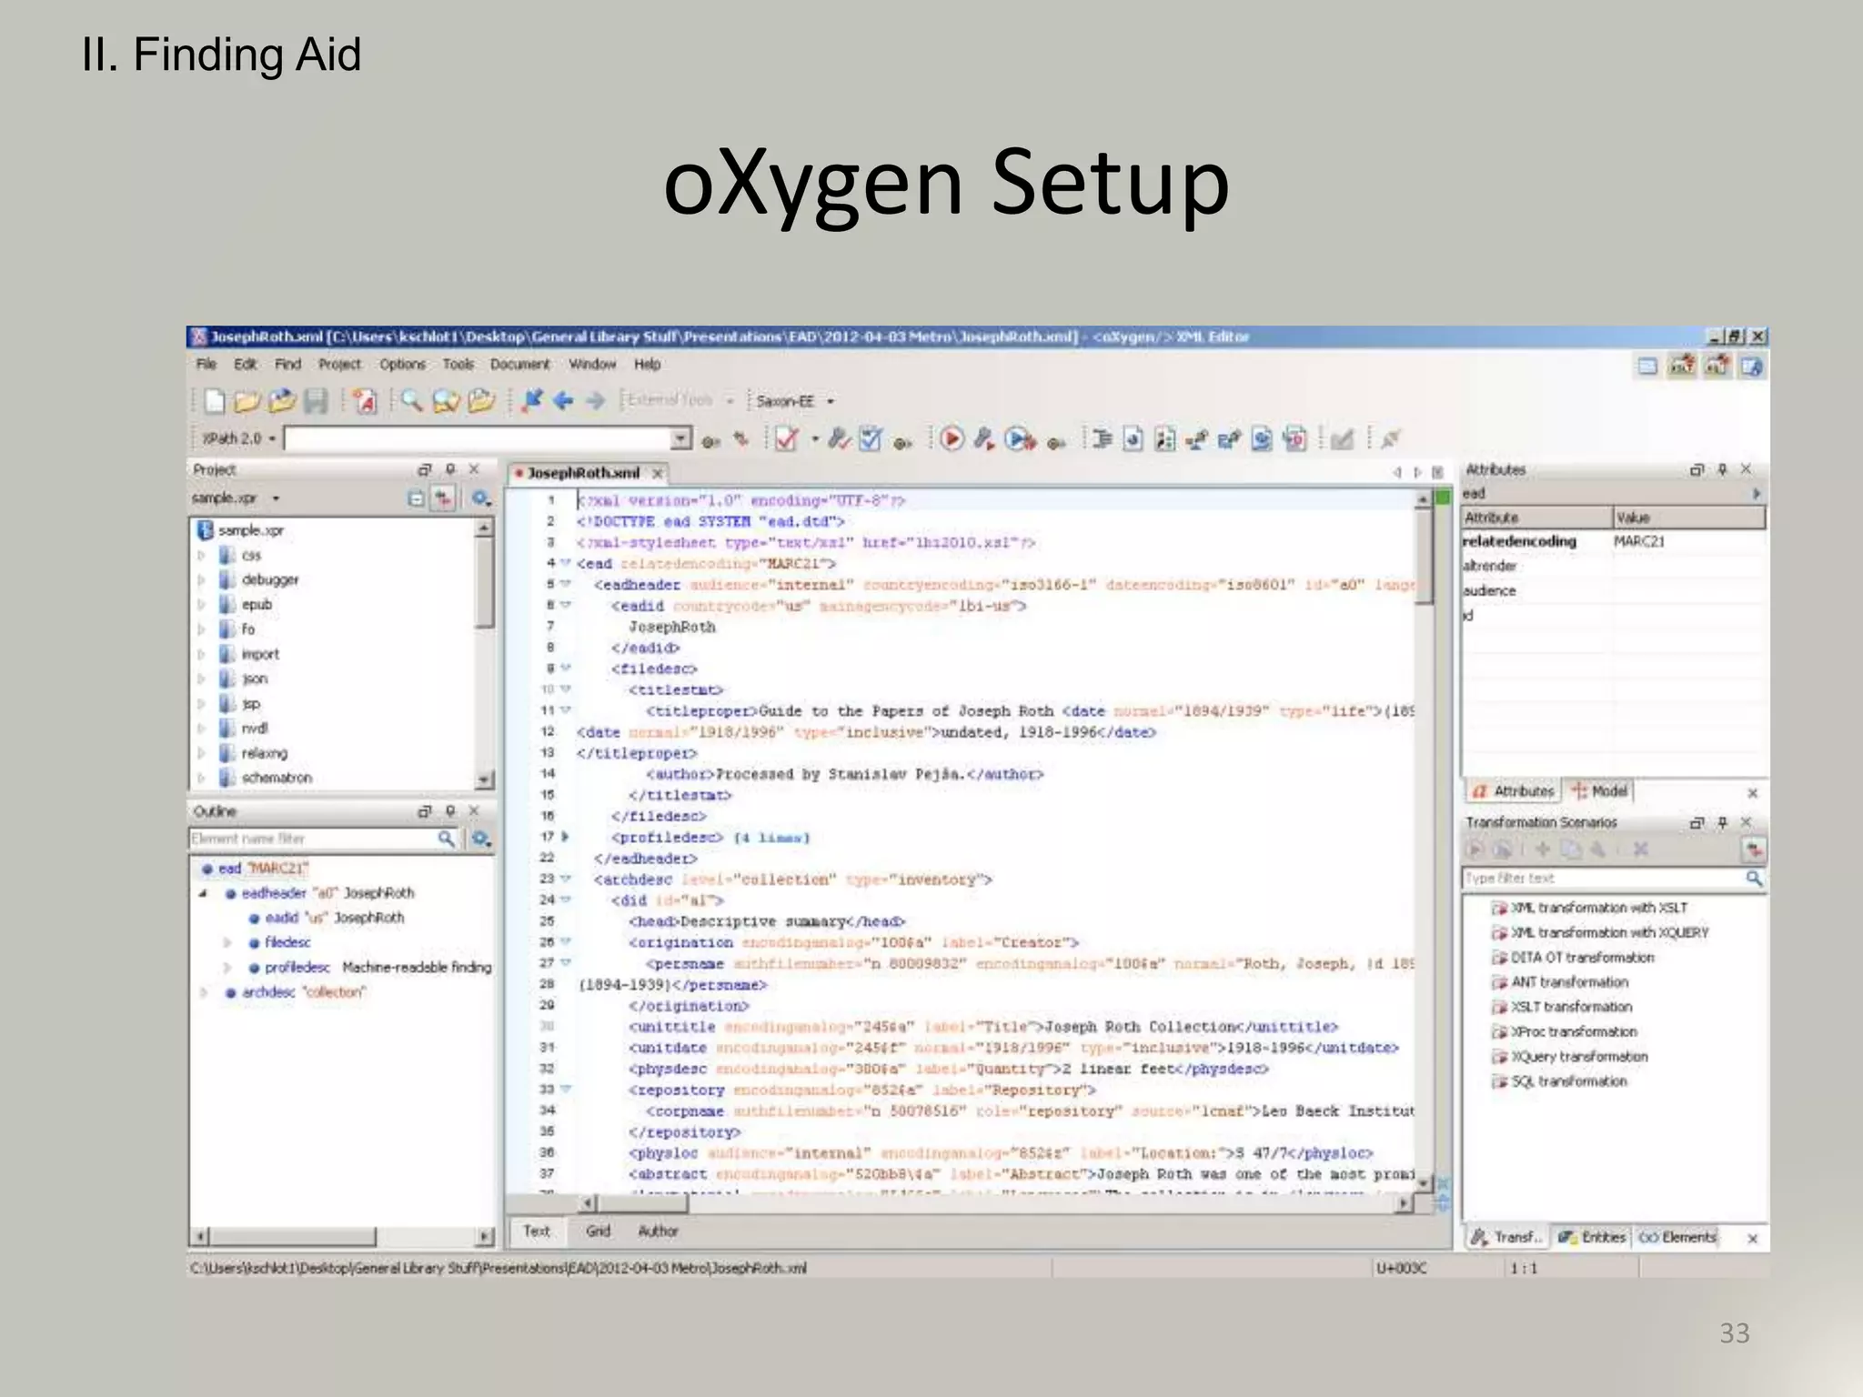Image resolution: width=1863 pixels, height=1397 pixels.
Task: Click green validation status square
Action: pyautogui.click(x=1443, y=497)
